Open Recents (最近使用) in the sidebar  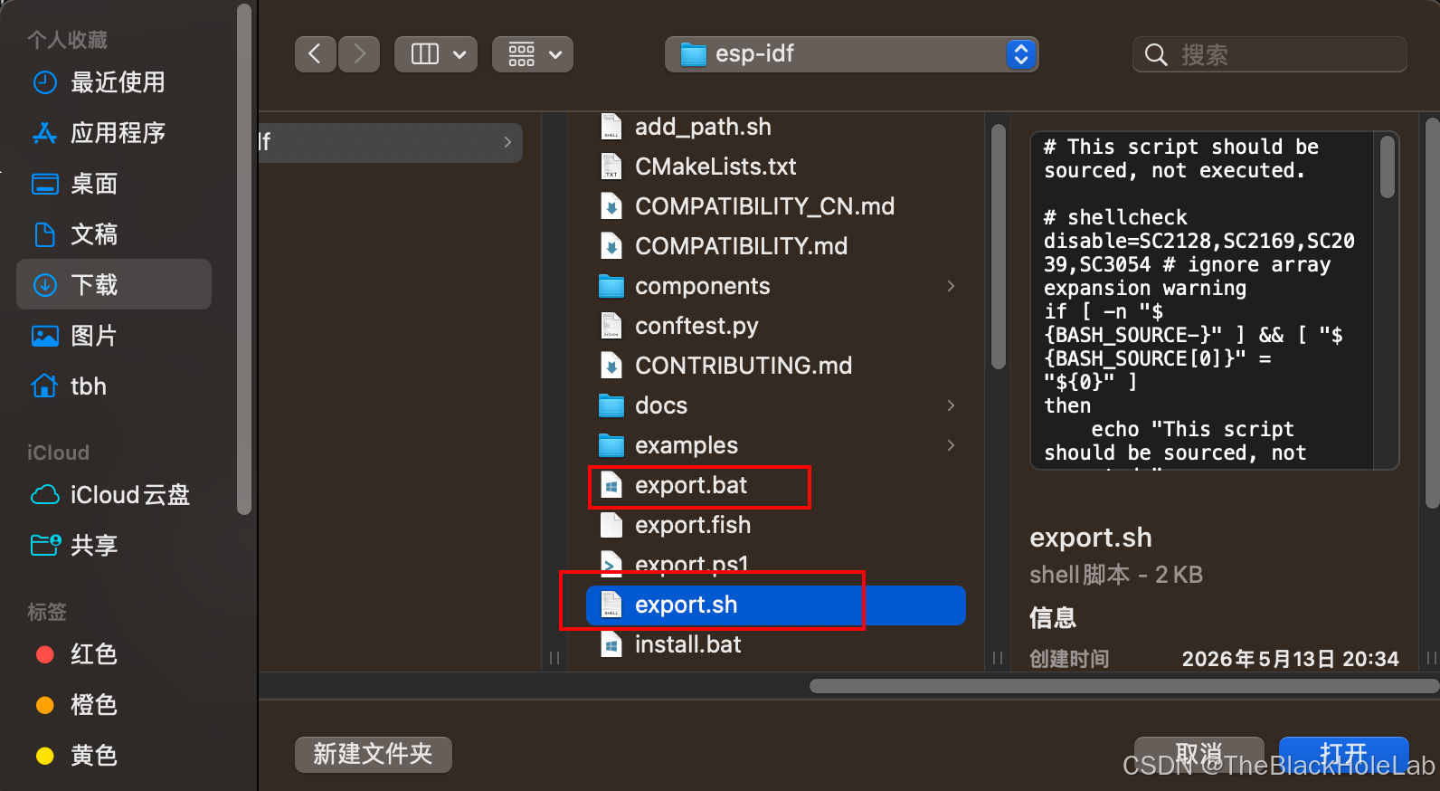pyautogui.click(x=114, y=82)
